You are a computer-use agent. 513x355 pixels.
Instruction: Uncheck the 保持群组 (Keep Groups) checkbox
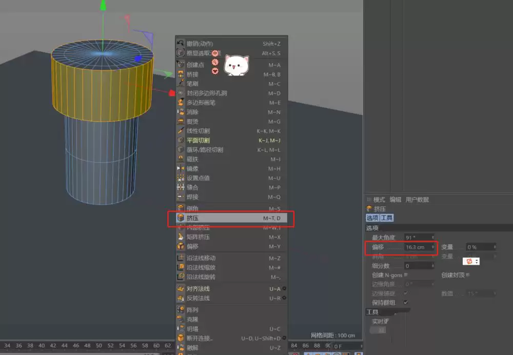pos(406,302)
